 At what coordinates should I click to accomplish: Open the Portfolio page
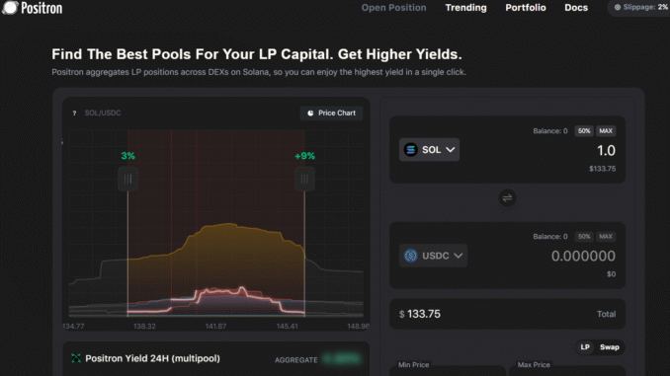526,8
